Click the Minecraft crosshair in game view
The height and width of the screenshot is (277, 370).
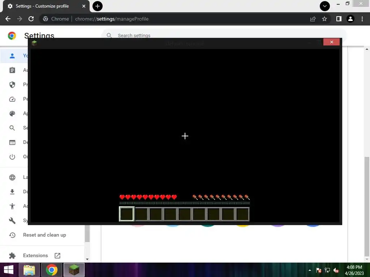(x=185, y=136)
